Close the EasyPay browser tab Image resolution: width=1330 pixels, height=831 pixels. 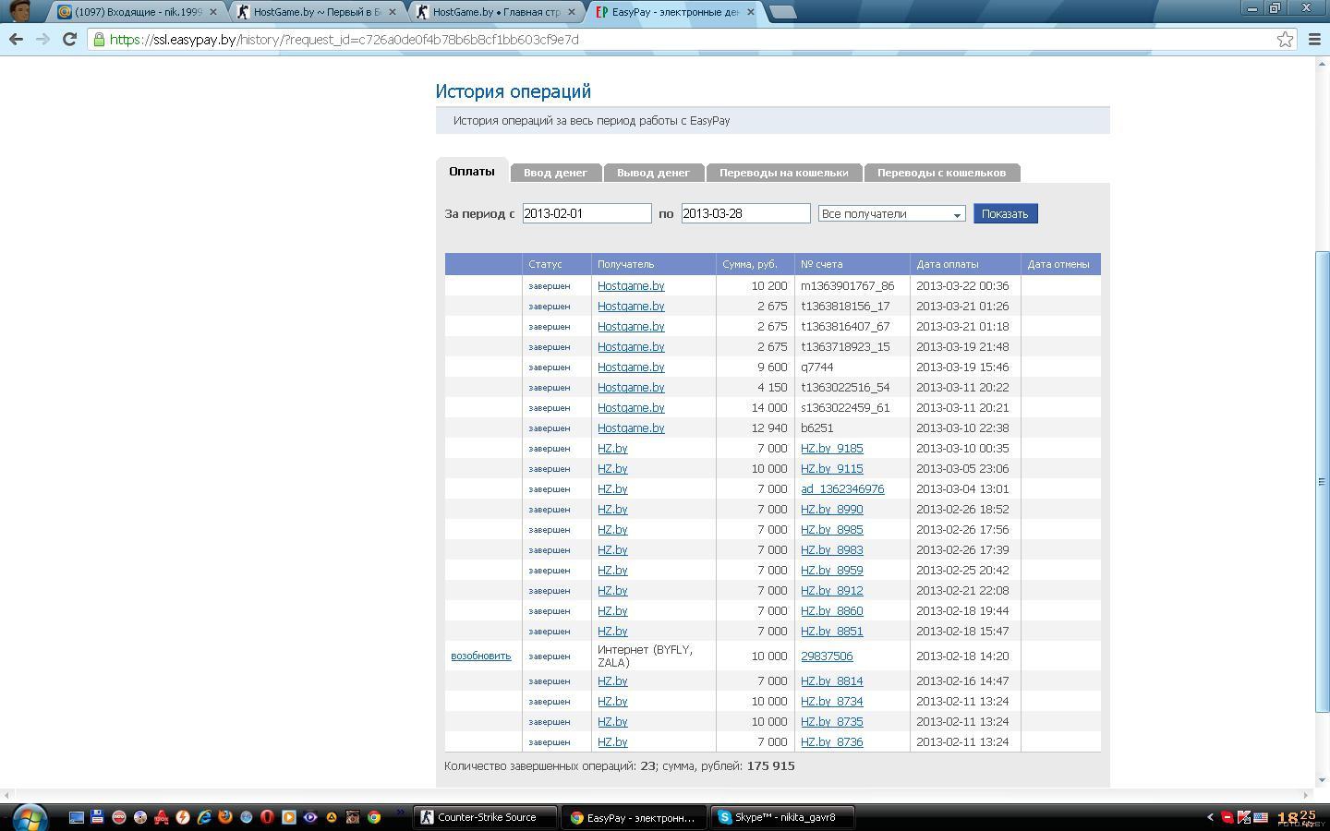(750, 12)
